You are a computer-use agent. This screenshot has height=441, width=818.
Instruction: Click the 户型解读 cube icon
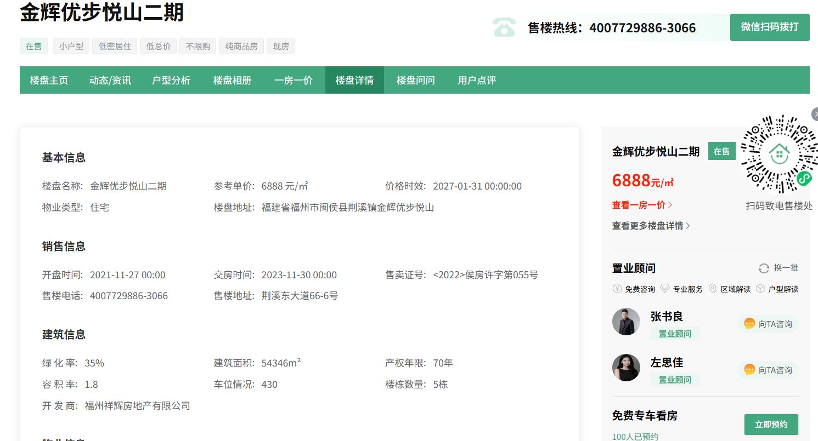pos(760,289)
